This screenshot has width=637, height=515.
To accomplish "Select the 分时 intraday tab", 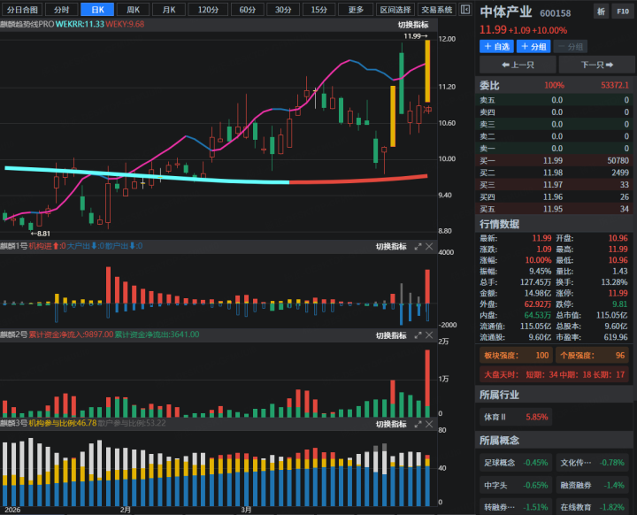I will point(61,10).
